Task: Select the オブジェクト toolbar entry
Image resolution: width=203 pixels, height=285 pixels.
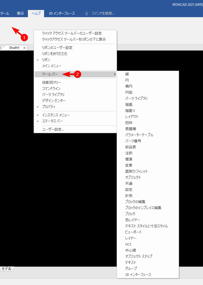Action: [x=148, y=177]
